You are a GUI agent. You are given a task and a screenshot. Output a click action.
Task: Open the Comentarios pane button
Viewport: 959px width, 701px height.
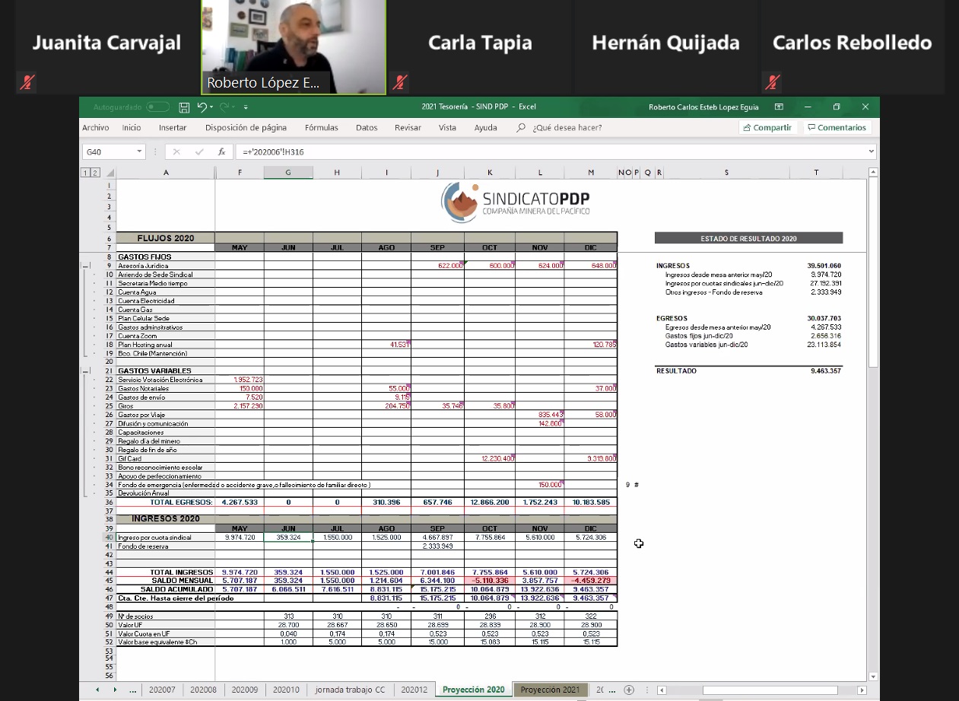(837, 128)
